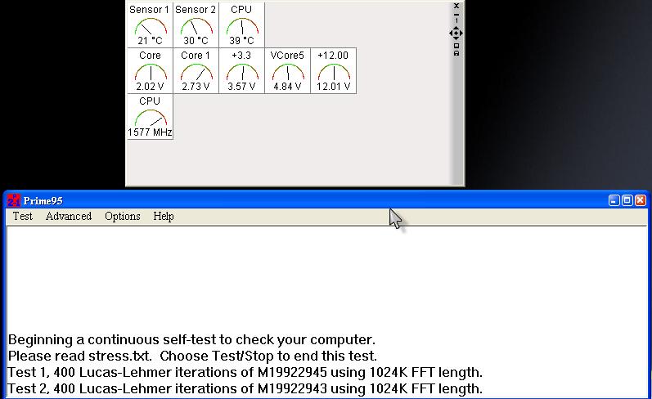Select the +12.00 gauge reading 12.01 V
Viewport: 652px width, 399px height.
click(334, 70)
